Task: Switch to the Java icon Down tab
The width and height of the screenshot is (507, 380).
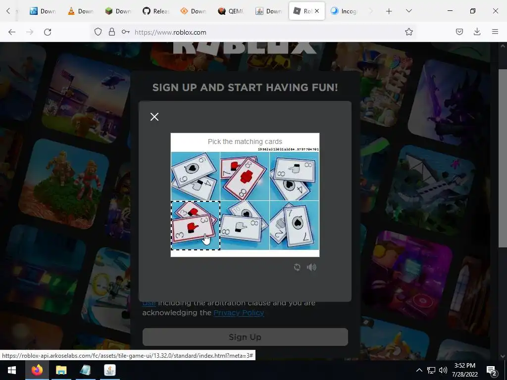Action: pos(268,11)
